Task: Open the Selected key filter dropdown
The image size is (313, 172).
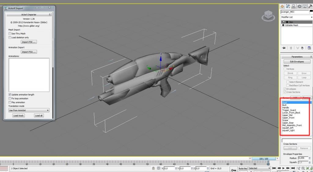Action: (x=259, y=168)
